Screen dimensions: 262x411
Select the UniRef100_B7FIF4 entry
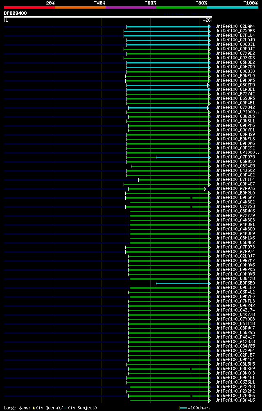(235, 179)
